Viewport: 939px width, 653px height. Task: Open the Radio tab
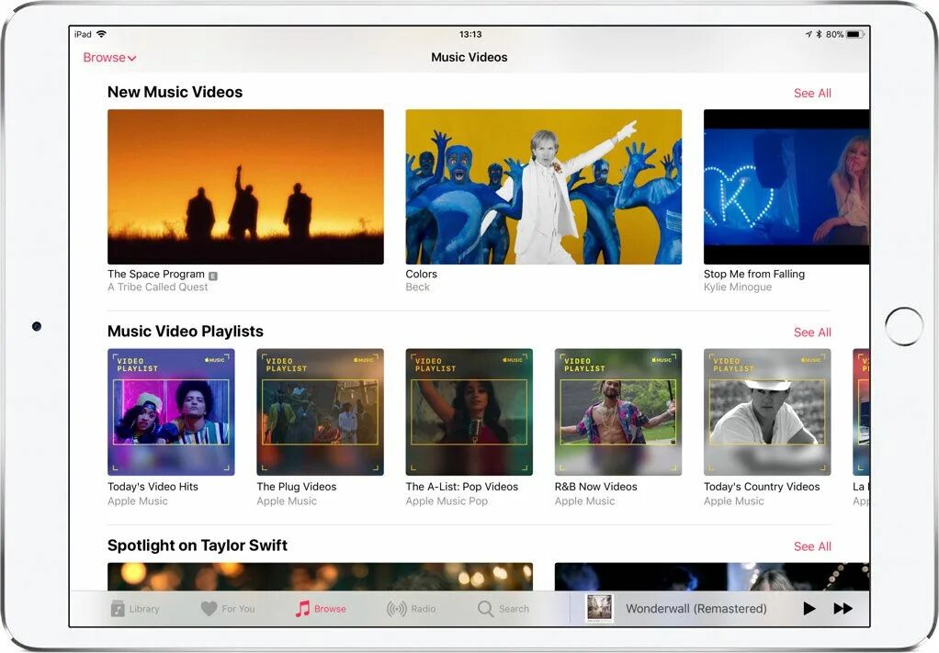click(412, 609)
